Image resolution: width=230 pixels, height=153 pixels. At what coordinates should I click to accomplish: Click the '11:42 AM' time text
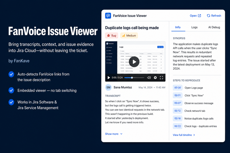click(160, 87)
